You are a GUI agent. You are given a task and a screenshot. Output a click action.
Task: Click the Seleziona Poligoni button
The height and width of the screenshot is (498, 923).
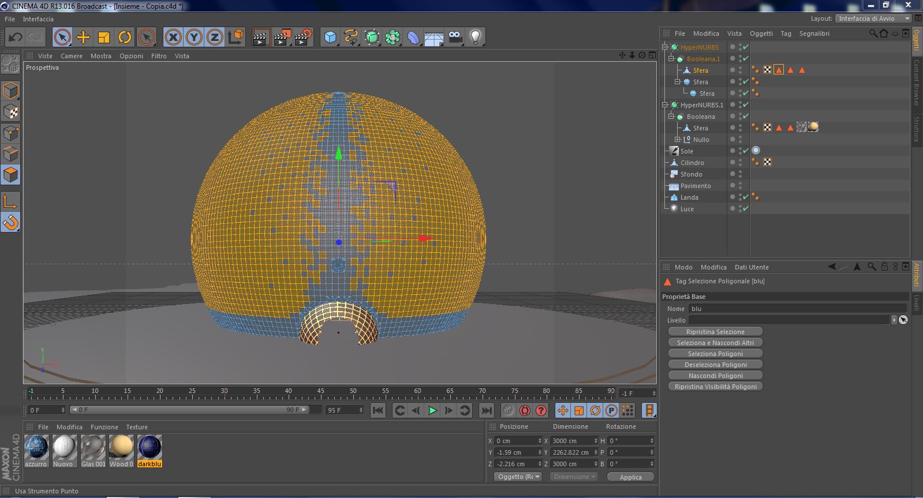pos(715,354)
